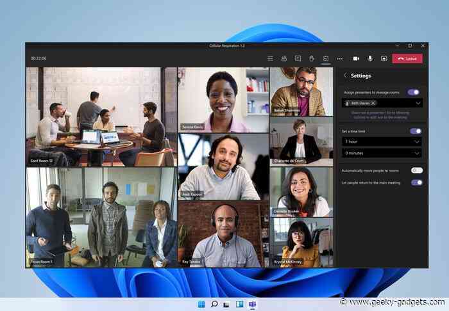Screen dimensions: 449x311
Task: Select the Focus Room 1 video tile
Action: tap(101, 218)
